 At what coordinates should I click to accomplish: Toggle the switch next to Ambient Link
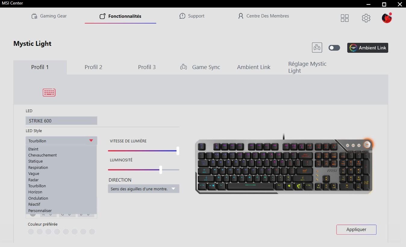[334, 48]
